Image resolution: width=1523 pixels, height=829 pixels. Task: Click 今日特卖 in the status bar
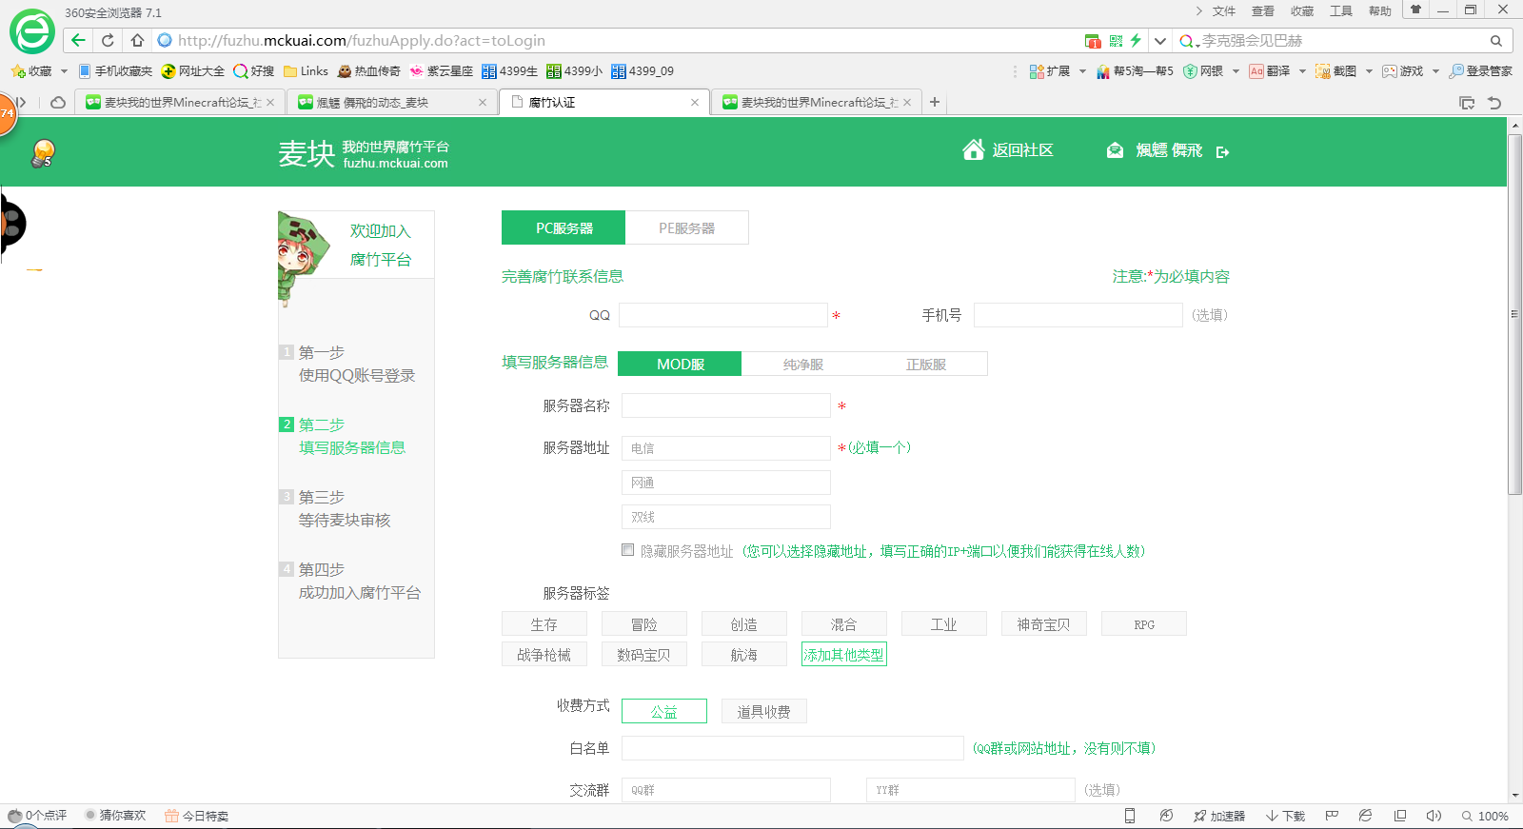(x=196, y=816)
